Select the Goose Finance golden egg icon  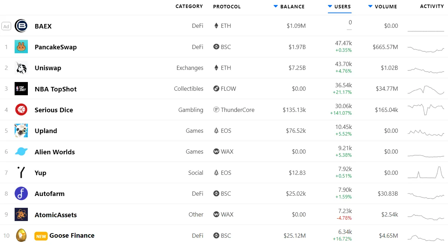point(21,236)
